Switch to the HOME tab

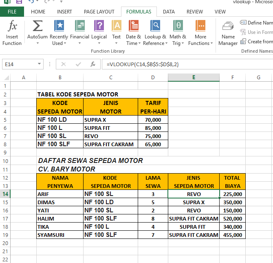tap(38, 12)
